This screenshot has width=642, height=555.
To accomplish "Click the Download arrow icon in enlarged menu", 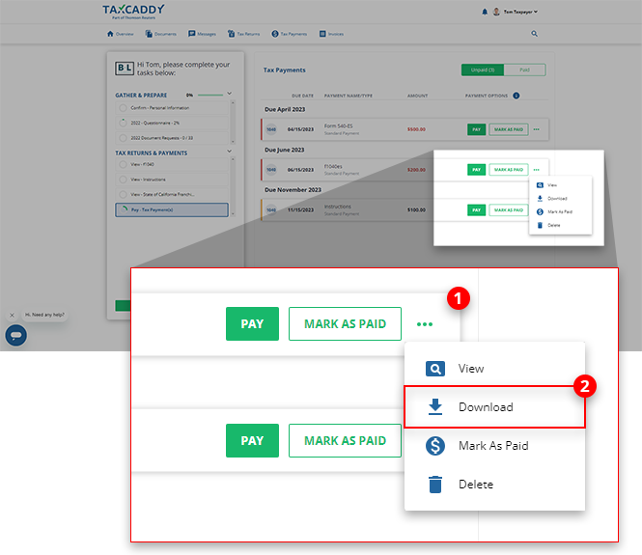I will pyautogui.click(x=435, y=407).
